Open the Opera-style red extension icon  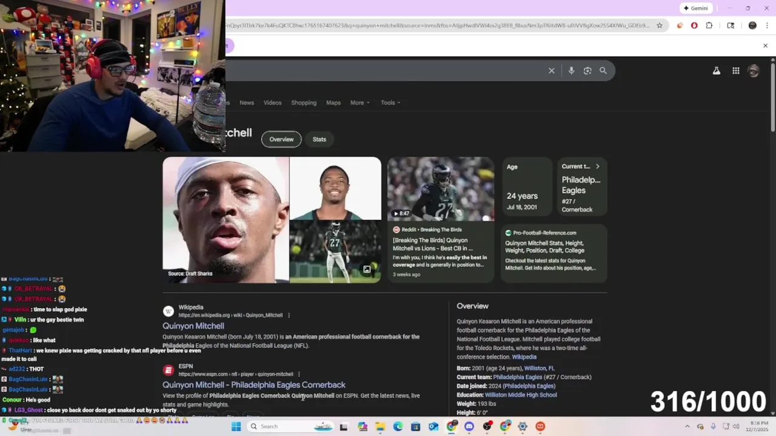coord(694,25)
